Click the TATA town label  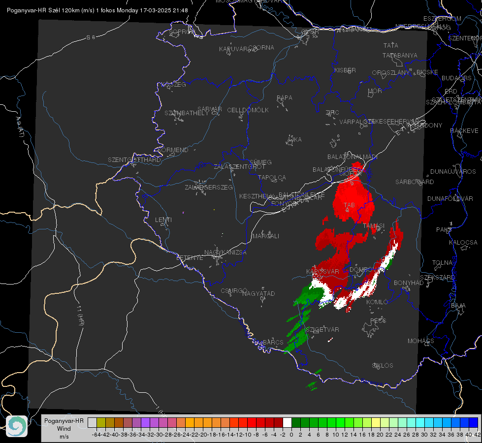(x=391, y=45)
